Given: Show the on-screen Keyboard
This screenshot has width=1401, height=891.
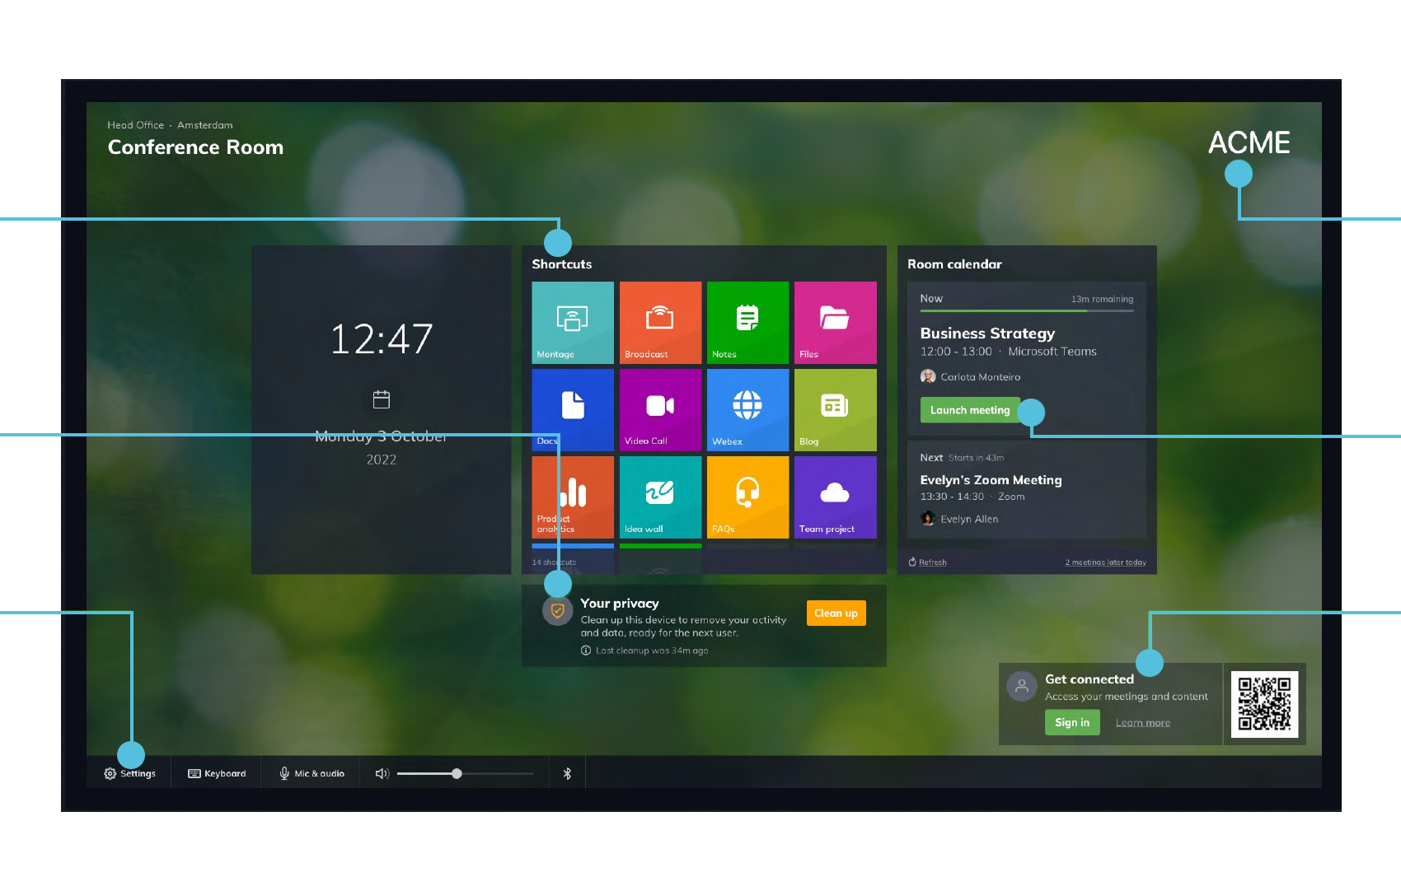Looking at the screenshot, I should pos(216,772).
